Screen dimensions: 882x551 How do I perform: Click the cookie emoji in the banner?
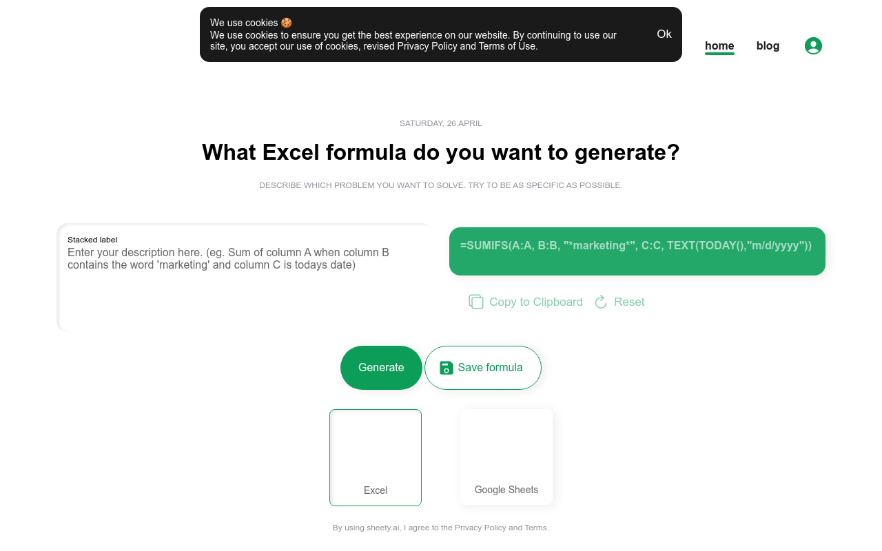[x=287, y=23]
